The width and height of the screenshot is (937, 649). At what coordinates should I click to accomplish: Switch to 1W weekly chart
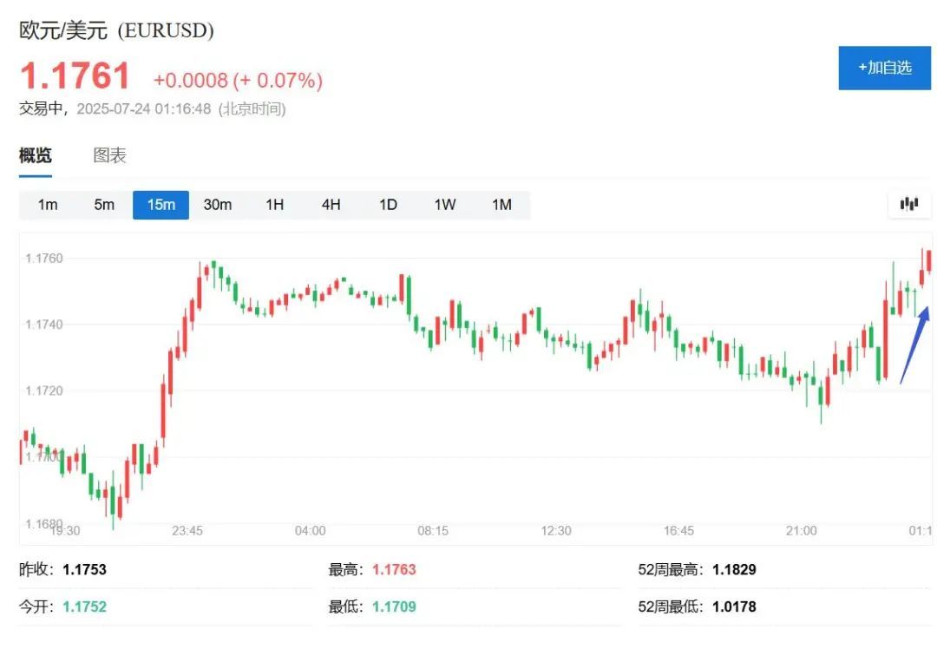[x=445, y=205]
